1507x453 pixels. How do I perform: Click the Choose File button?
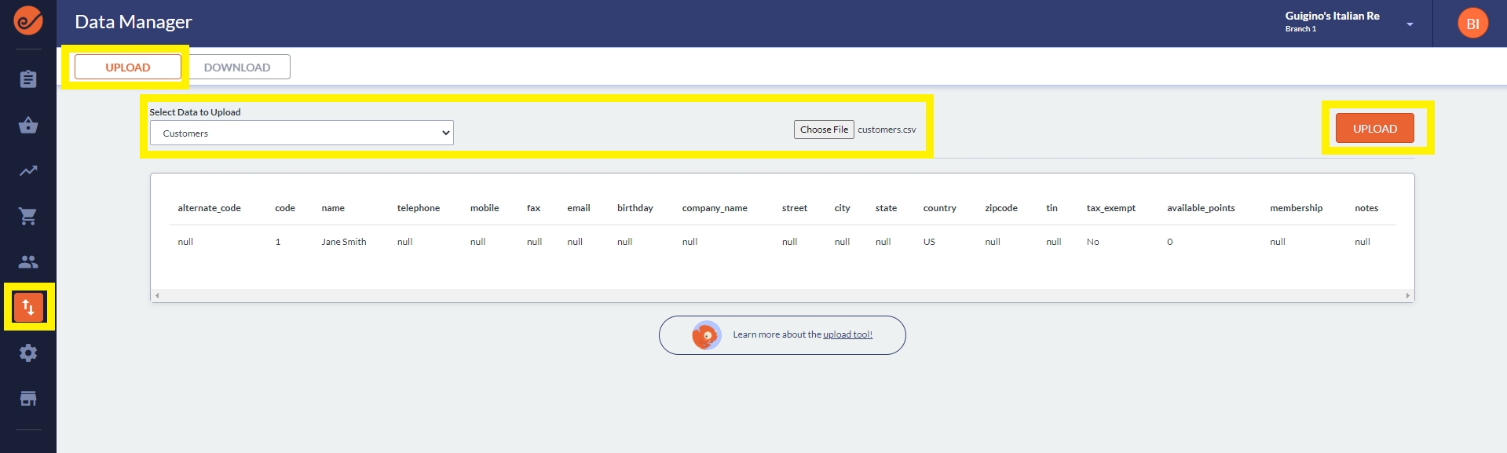pyautogui.click(x=824, y=130)
